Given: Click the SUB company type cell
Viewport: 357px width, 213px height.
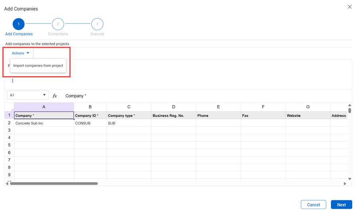Looking at the screenshot, I should [129, 123].
